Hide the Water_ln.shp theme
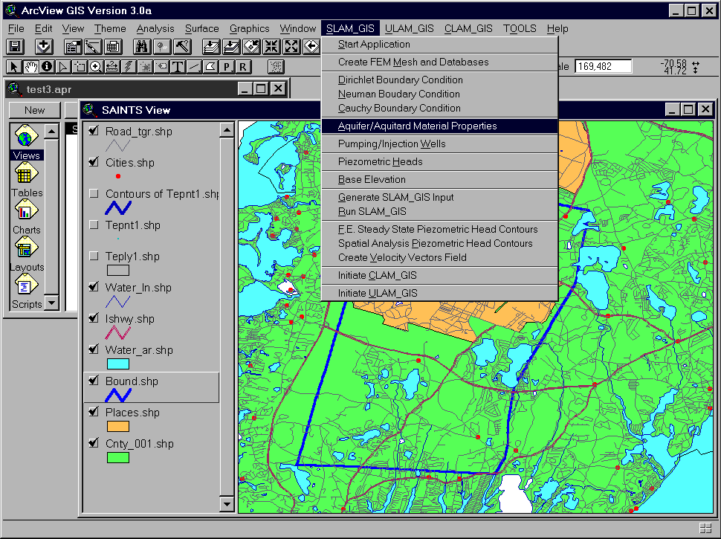The height and width of the screenshot is (539, 721). 94,288
